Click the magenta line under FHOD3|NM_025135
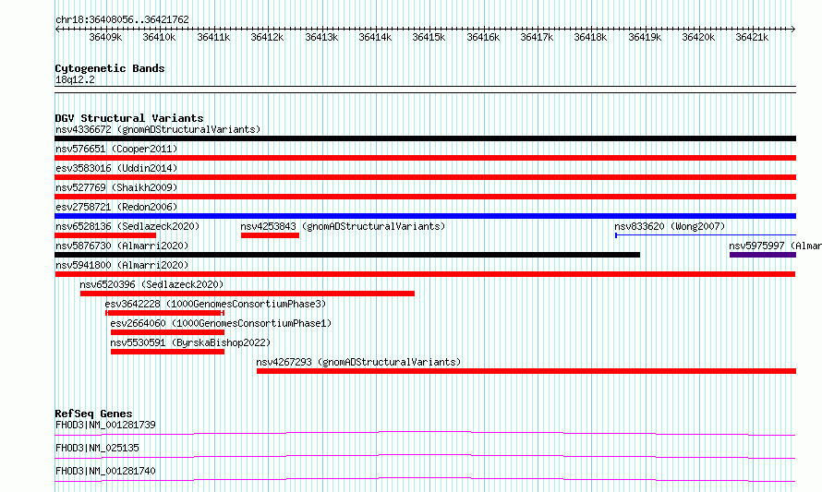This screenshot has height=492, width=822. tap(425, 456)
